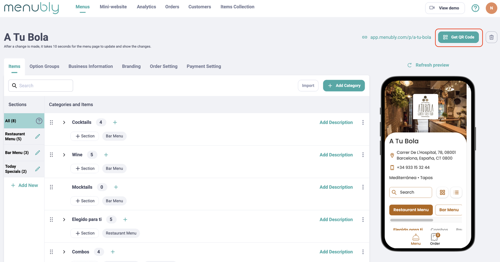Add item to Elegido para ti plus icon
Screen dimensions: 500x262
tap(125, 220)
